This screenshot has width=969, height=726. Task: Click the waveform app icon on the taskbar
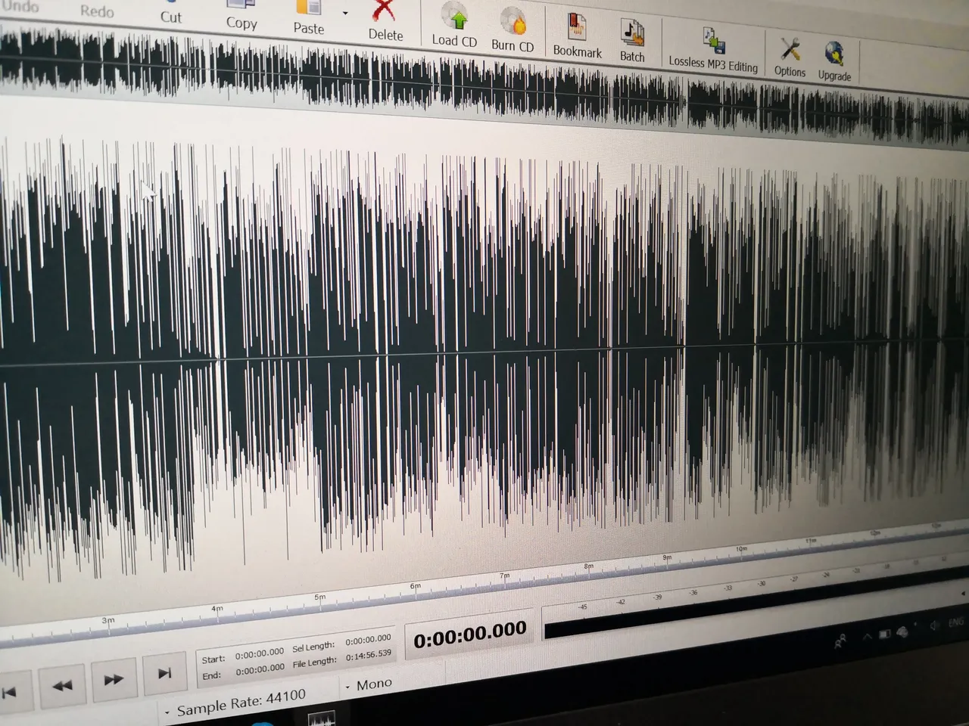tap(322, 718)
